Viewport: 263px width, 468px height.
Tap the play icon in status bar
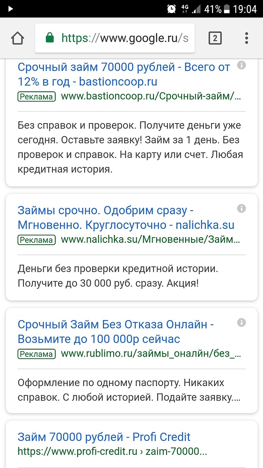coord(11,9)
